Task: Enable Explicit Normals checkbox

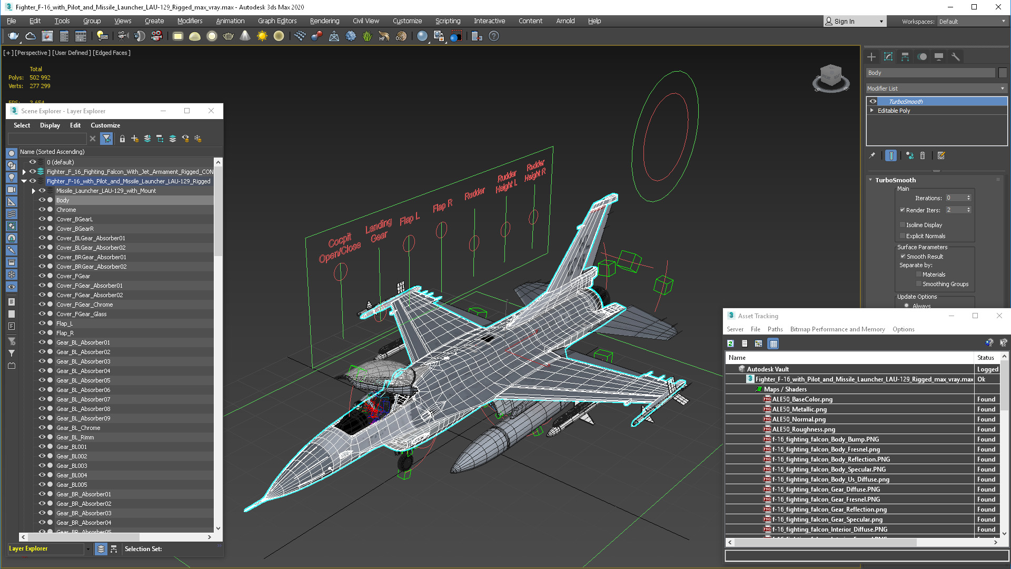Action: pos(903,236)
